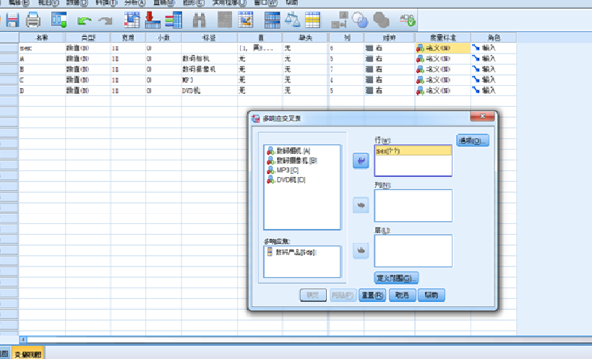Open the 选项(O)... options button

tap(473, 141)
